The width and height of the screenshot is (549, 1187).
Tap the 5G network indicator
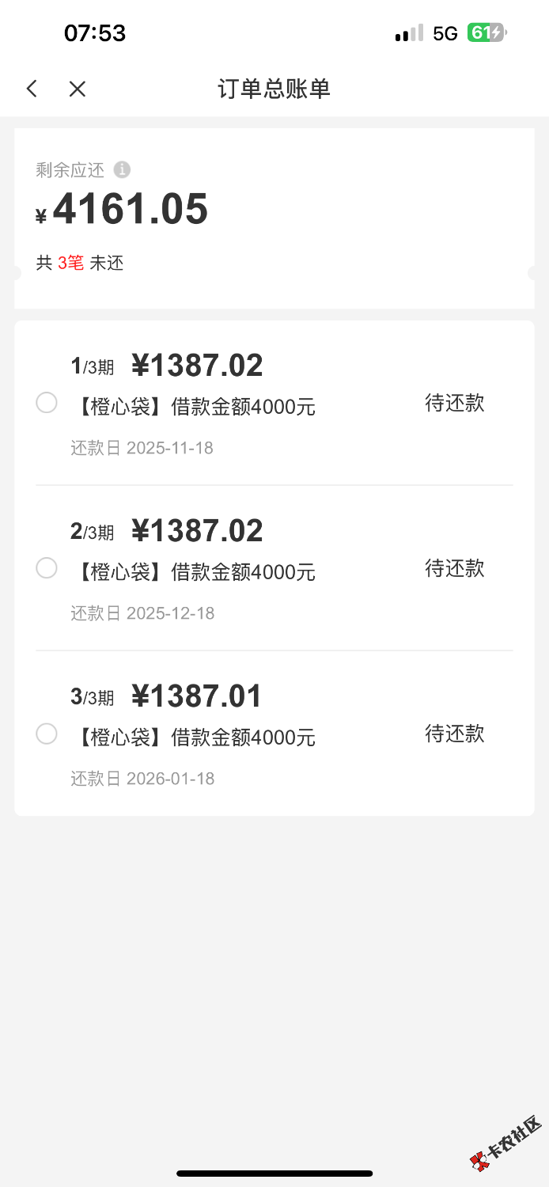[445, 33]
